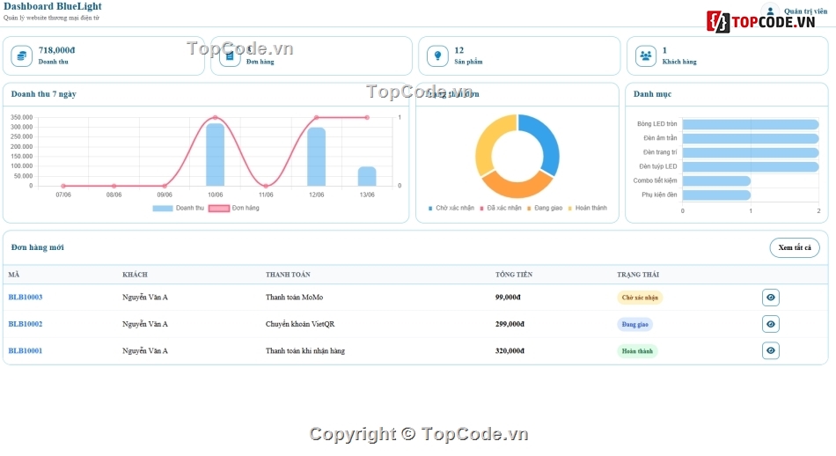Open order link BLB10003
The image size is (836, 456).
[25, 297]
